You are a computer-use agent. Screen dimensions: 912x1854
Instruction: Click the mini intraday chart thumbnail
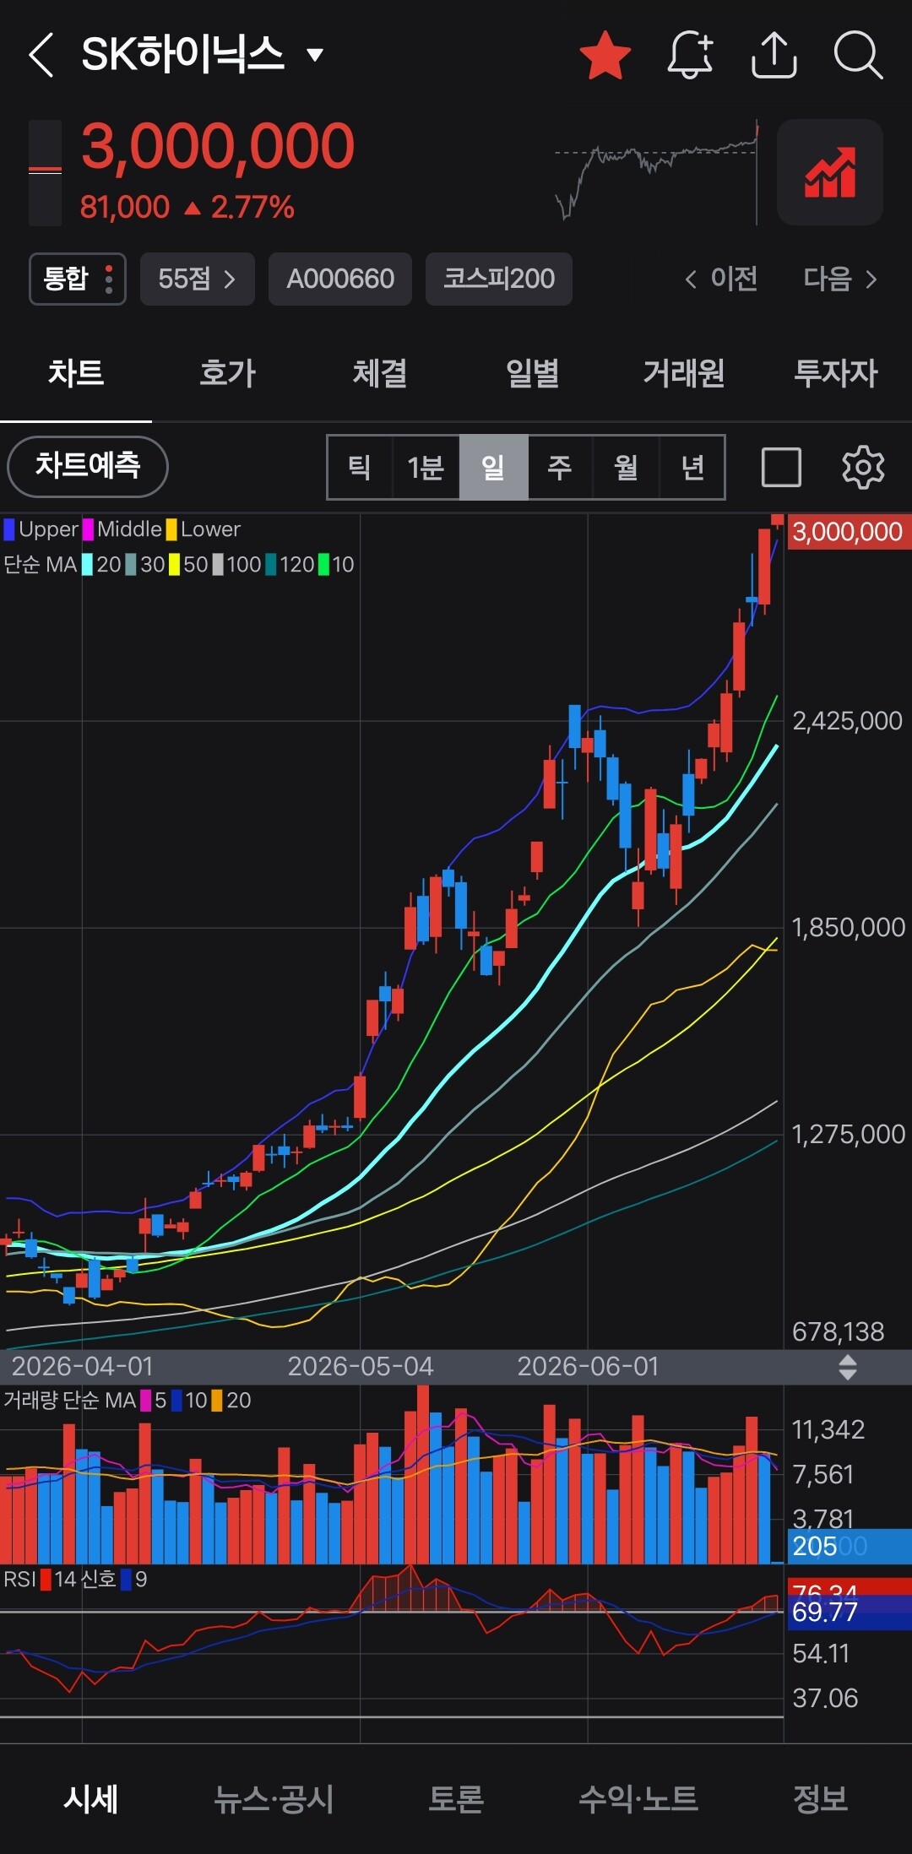click(x=657, y=171)
